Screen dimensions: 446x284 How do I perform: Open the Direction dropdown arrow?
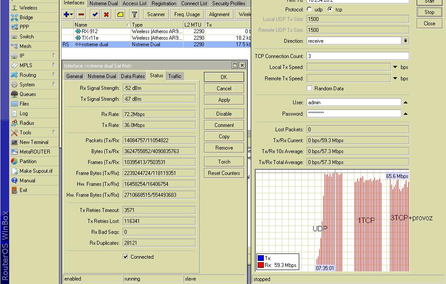click(406, 41)
